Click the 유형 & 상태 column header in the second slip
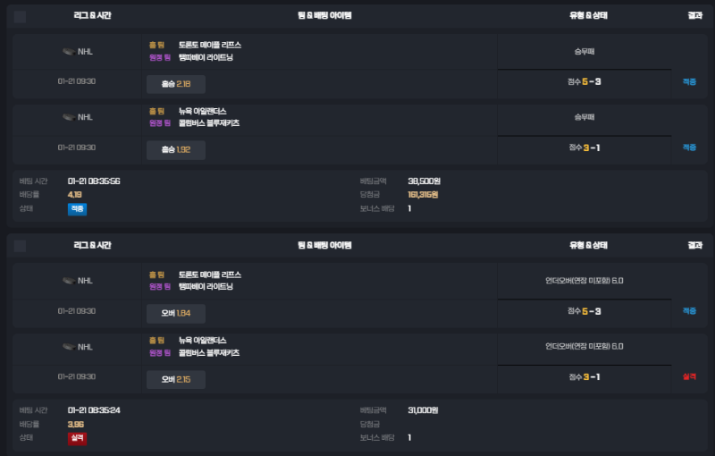 [588, 245]
